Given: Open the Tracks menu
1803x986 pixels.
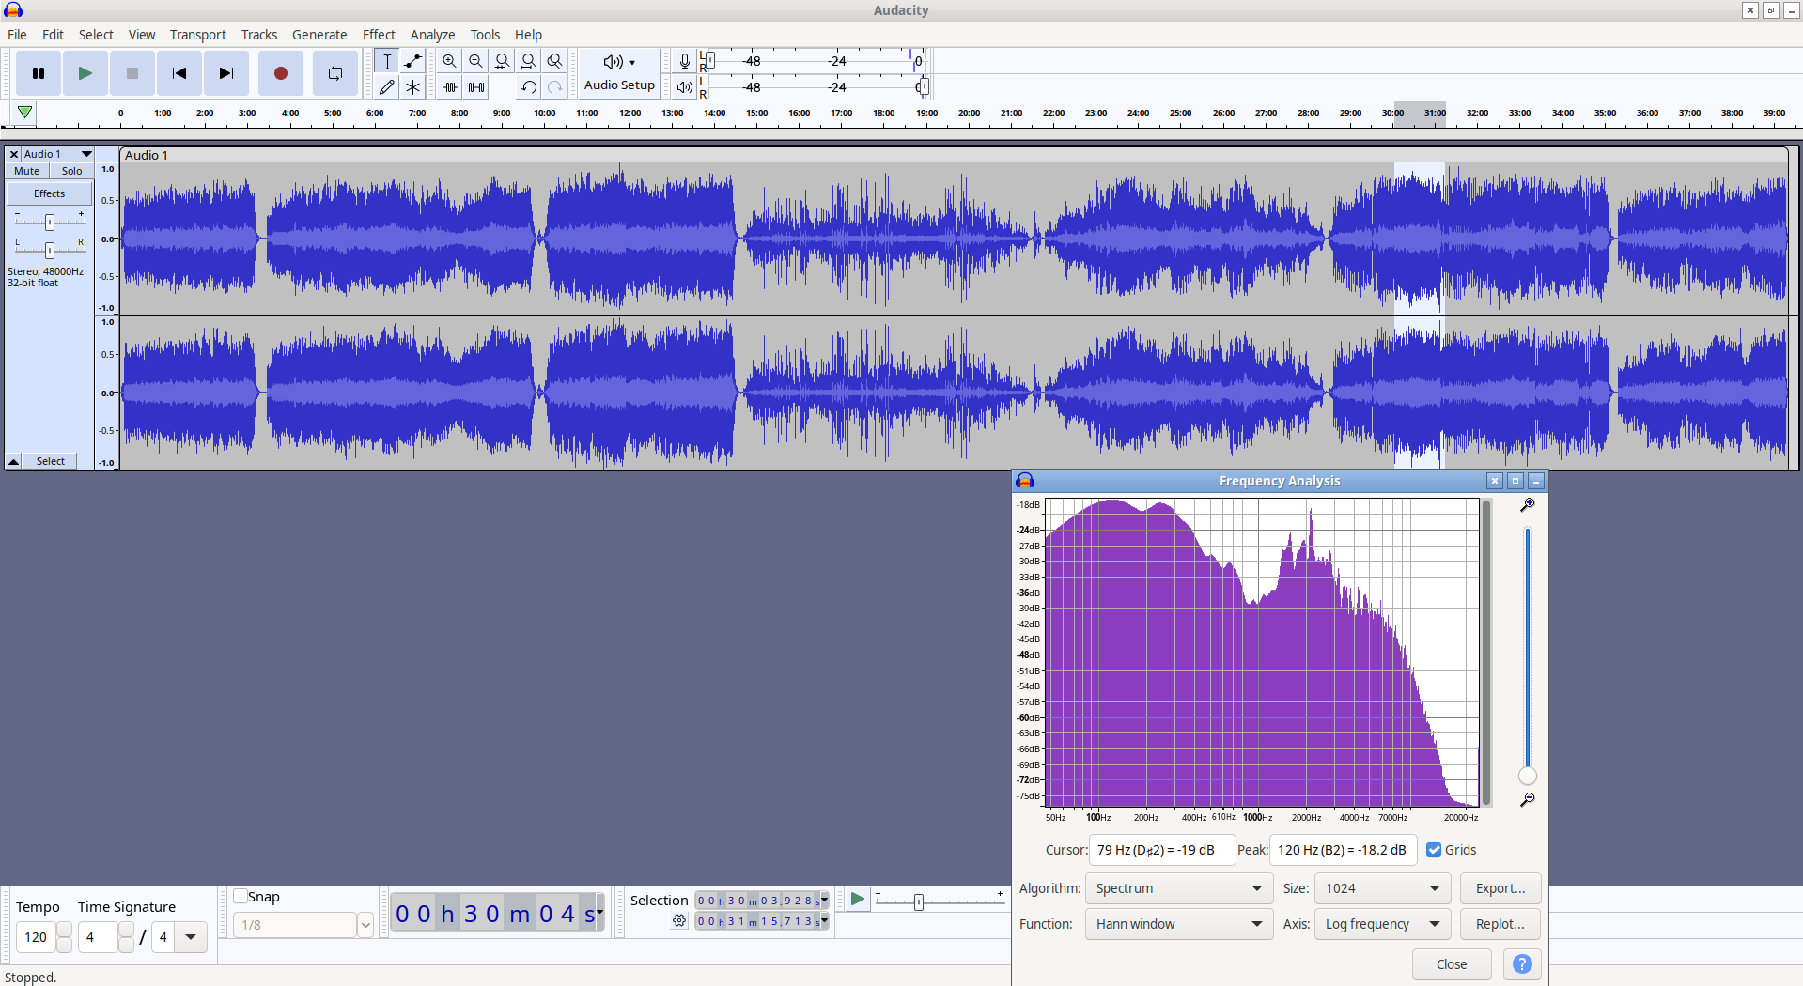Looking at the screenshot, I should (x=259, y=35).
